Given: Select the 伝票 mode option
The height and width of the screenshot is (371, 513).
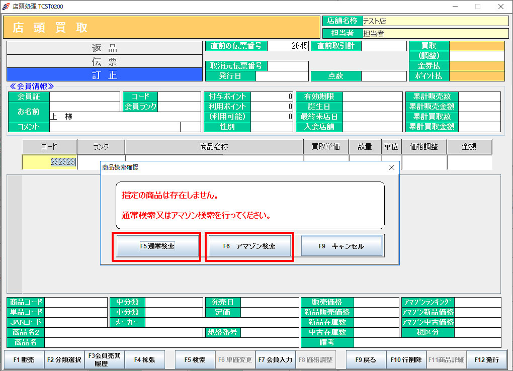Looking at the screenshot, I should (x=105, y=61).
